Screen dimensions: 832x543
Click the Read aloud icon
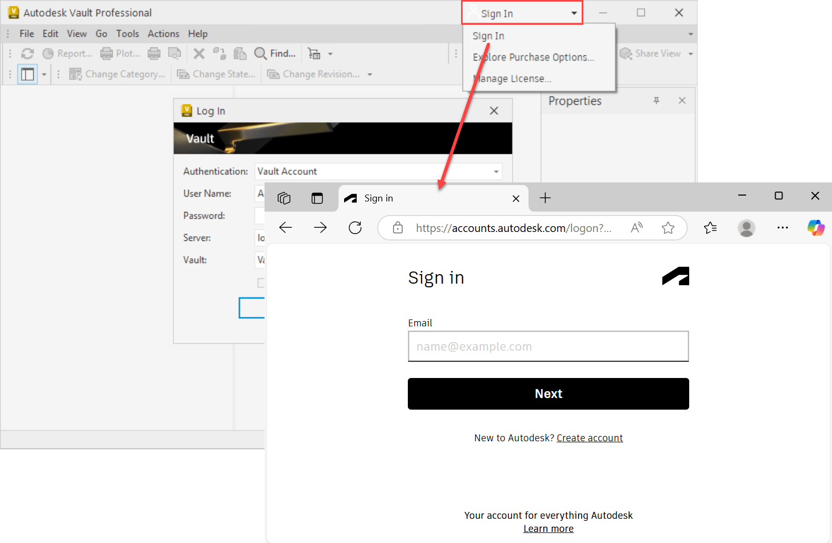637,228
